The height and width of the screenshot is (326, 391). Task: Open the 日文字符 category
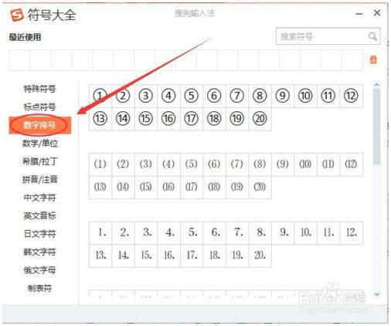coord(39,234)
